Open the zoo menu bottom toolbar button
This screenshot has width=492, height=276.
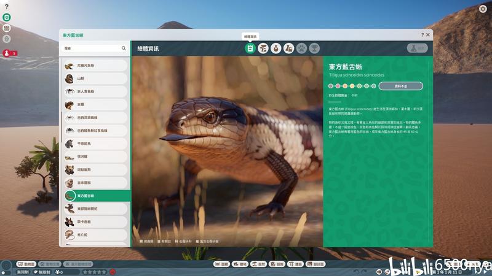tap(221, 264)
